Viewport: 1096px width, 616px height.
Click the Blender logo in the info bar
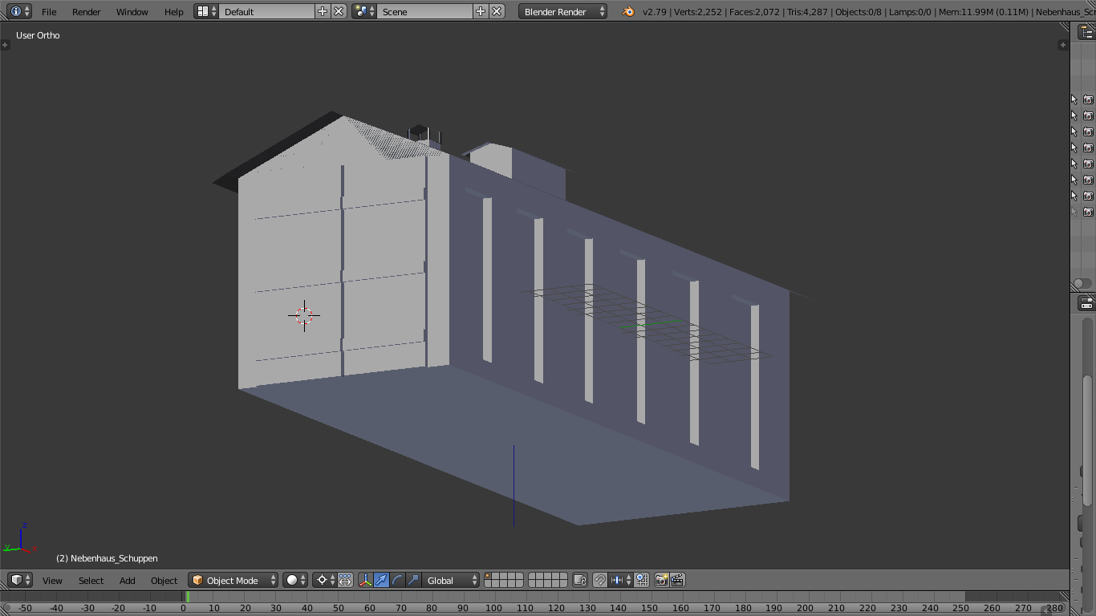(x=628, y=11)
